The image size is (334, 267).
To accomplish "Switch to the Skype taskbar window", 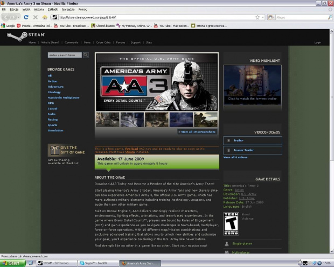I will coord(98,263).
